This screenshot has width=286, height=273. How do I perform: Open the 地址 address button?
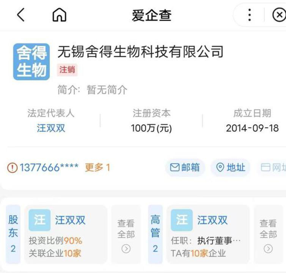(231, 167)
